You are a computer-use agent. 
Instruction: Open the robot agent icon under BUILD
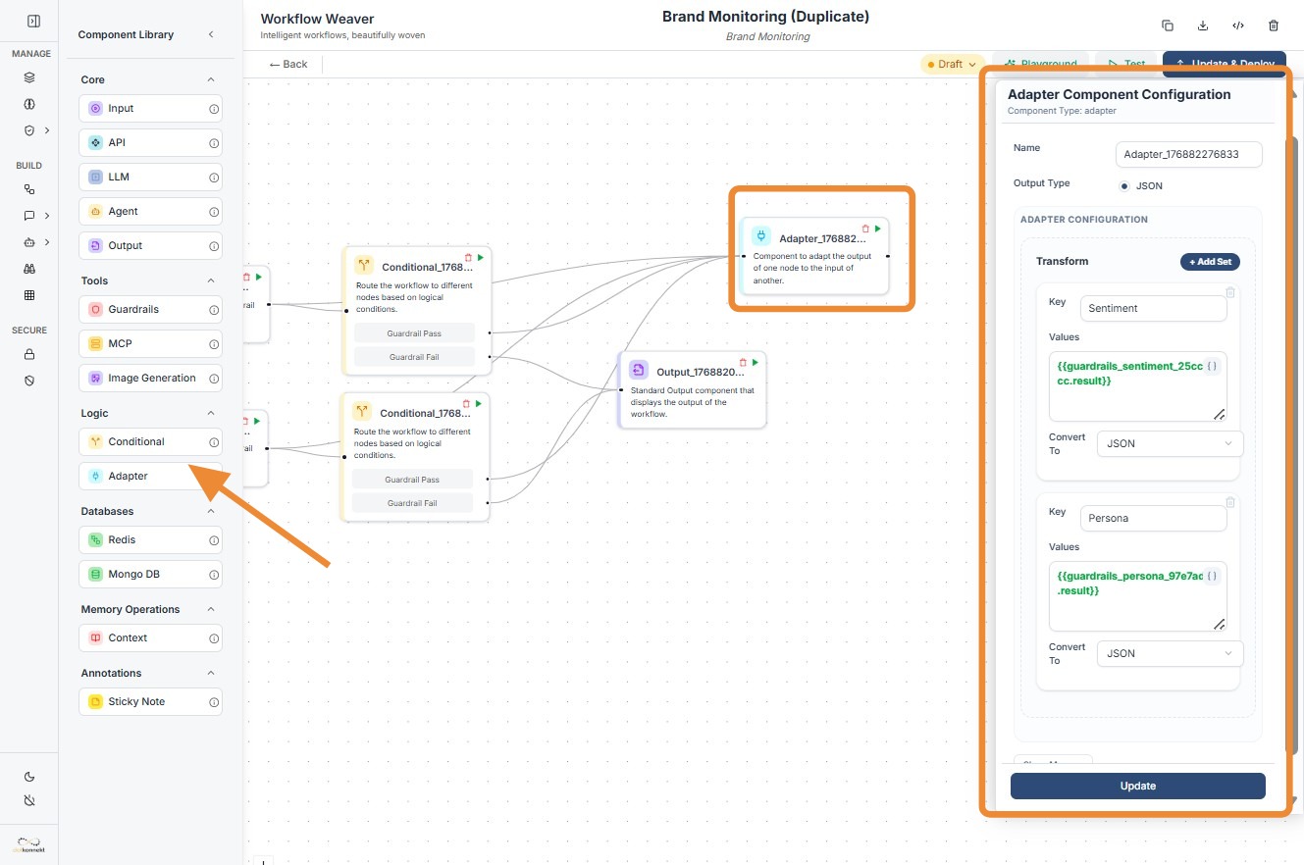tap(29, 242)
